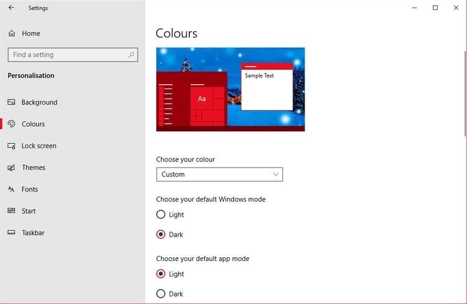
Task: Select Light for default app mode
Action: click(x=161, y=274)
